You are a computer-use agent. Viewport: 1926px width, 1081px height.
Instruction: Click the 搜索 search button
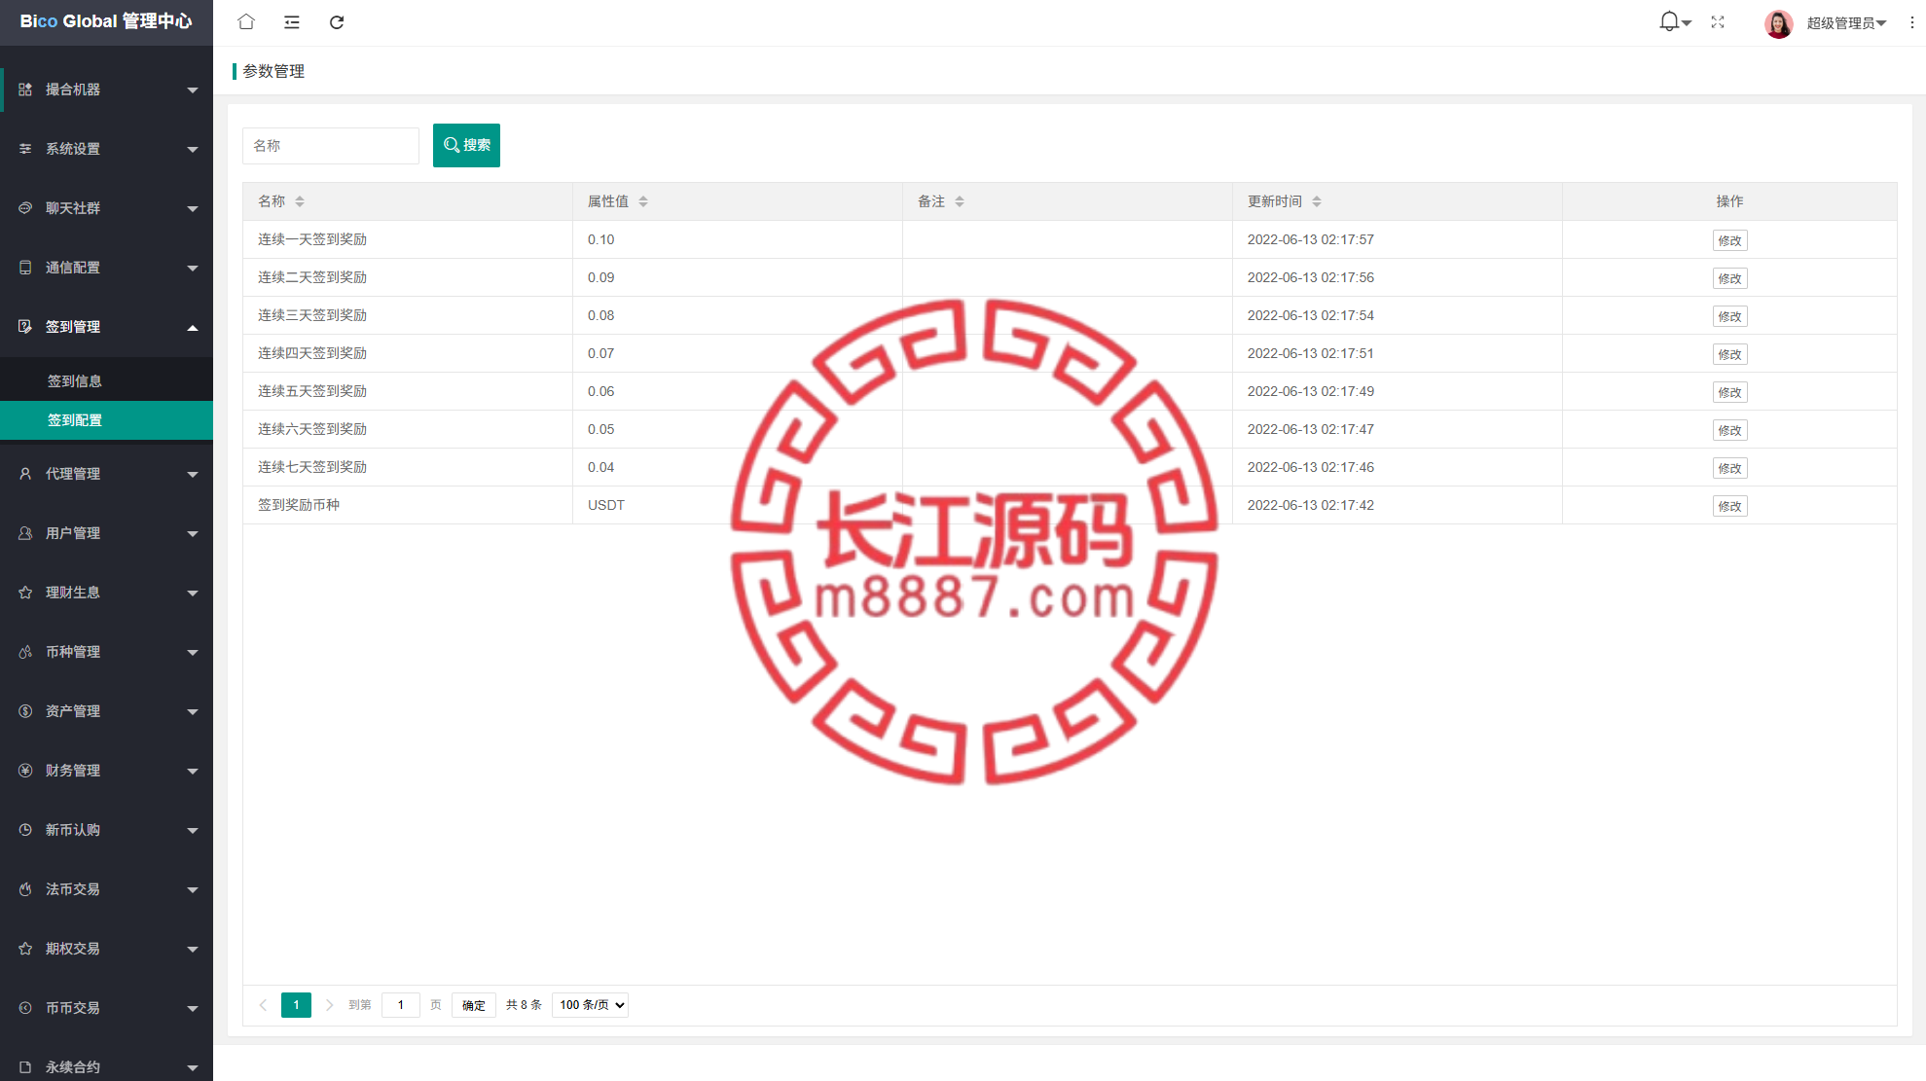point(466,145)
